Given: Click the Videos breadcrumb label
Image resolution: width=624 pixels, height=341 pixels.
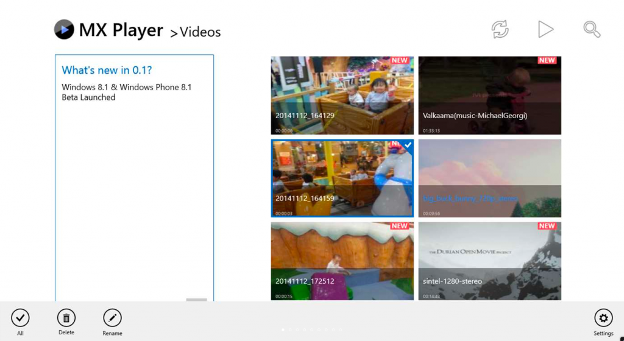Looking at the screenshot, I should tap(200, 32).
